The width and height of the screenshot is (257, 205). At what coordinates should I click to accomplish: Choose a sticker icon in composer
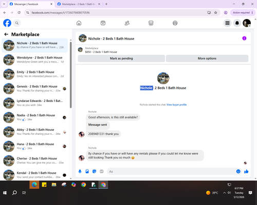(x=94, y=171)
